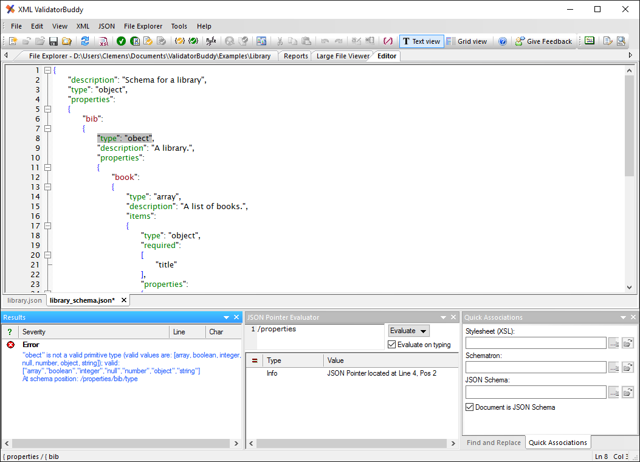Viewport: 640px width, 462px height.
Task: Open the File menu
Action: (16, 26)
